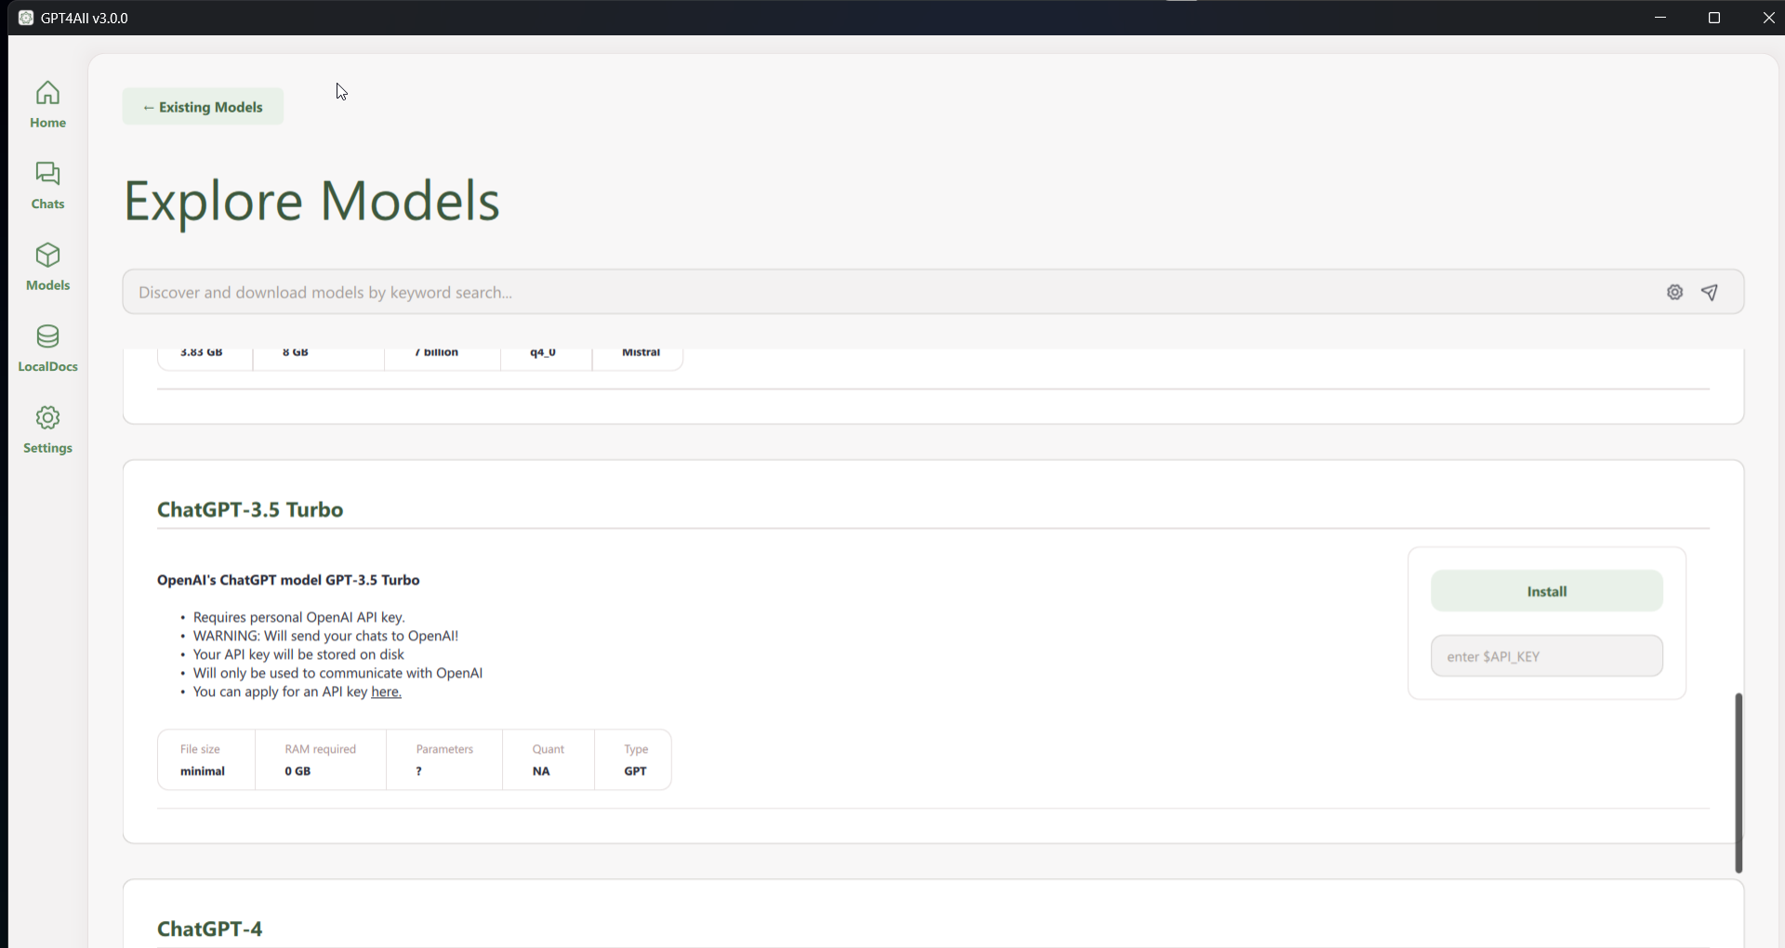Minimize the GPT4All window
Viewport: 1785px width, 948px height.
click(1660, 18)
